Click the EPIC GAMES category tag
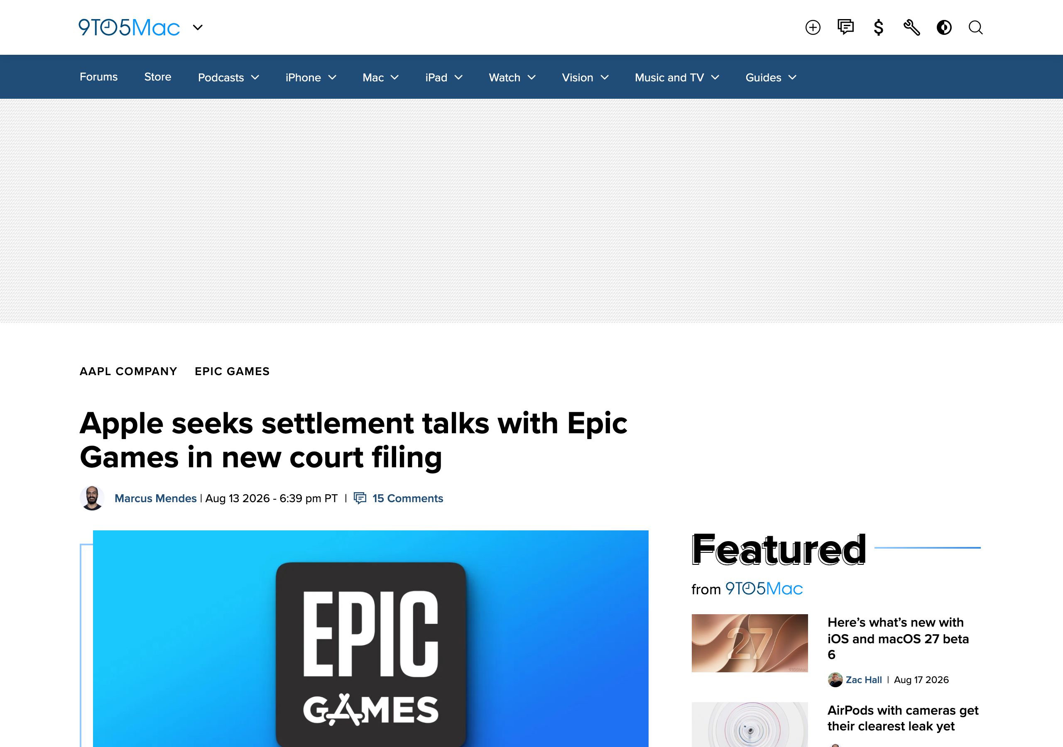1063x747 pixels. [232, 371]
